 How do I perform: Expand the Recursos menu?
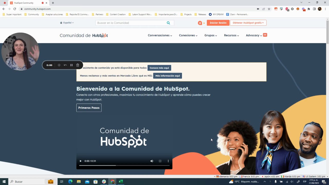click(x=231, y=35)
